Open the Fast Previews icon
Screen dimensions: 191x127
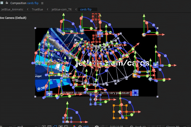click(x=44, y=126)
